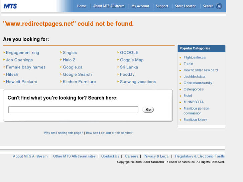Open Store Locator in the top menu
Image resolution: width=243 pixels, height=182 pixels.
tap(186, 6)
